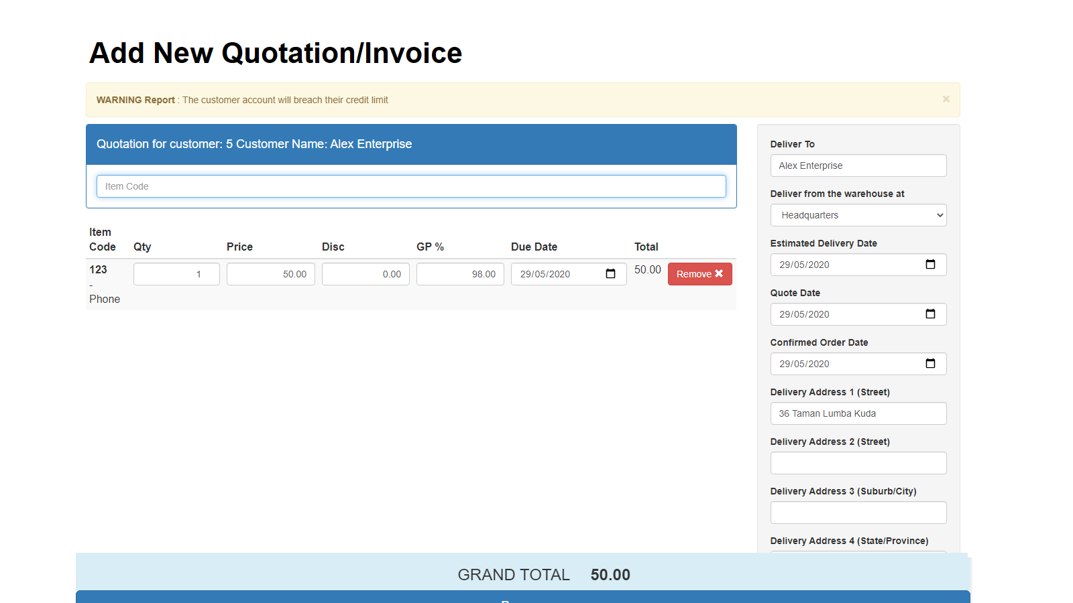Screen dimensions: 1073x603
Task: Click the Item Code search field
Action: coord(410,186)
